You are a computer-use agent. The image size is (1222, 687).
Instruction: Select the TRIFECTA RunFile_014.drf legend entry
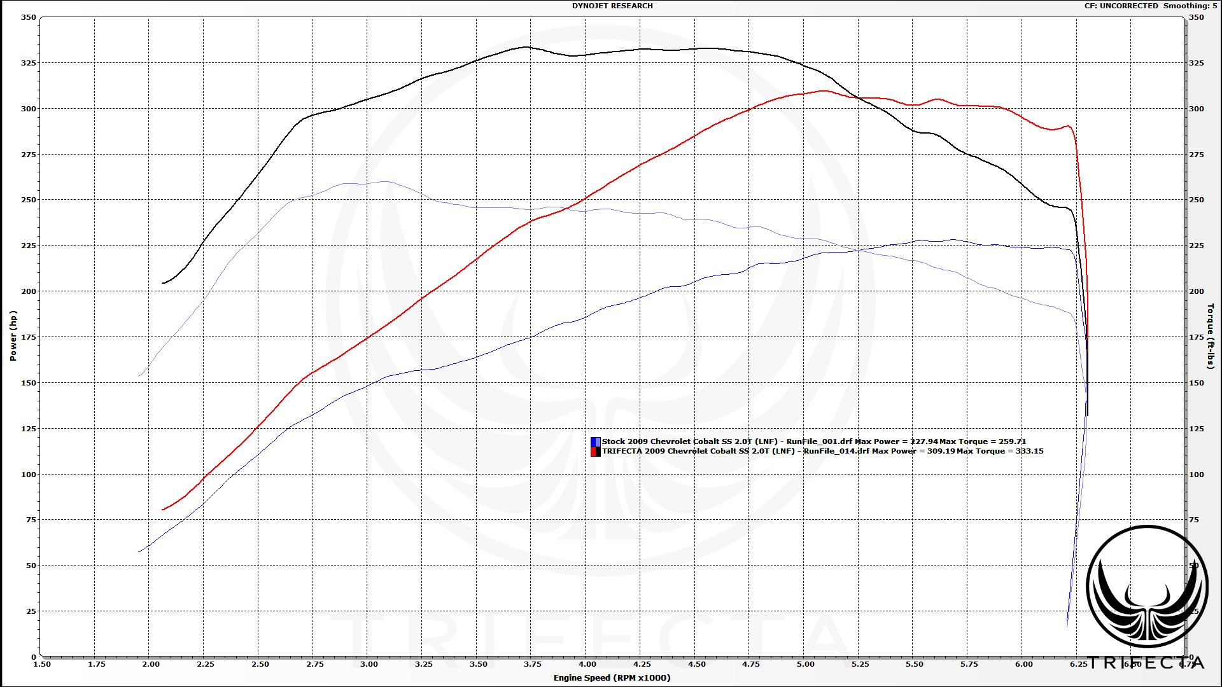[822, 451]
